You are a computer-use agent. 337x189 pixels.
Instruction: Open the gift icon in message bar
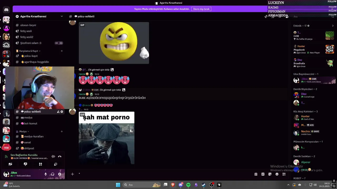(x=256, y=174)
